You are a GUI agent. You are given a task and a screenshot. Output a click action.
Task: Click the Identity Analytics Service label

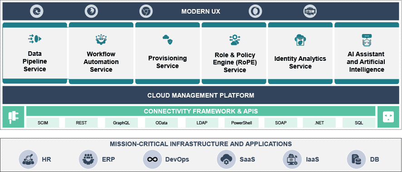(300, 62)
